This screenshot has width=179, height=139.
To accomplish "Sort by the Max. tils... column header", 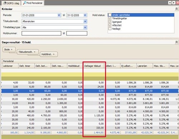I will [x=161, y=66].
